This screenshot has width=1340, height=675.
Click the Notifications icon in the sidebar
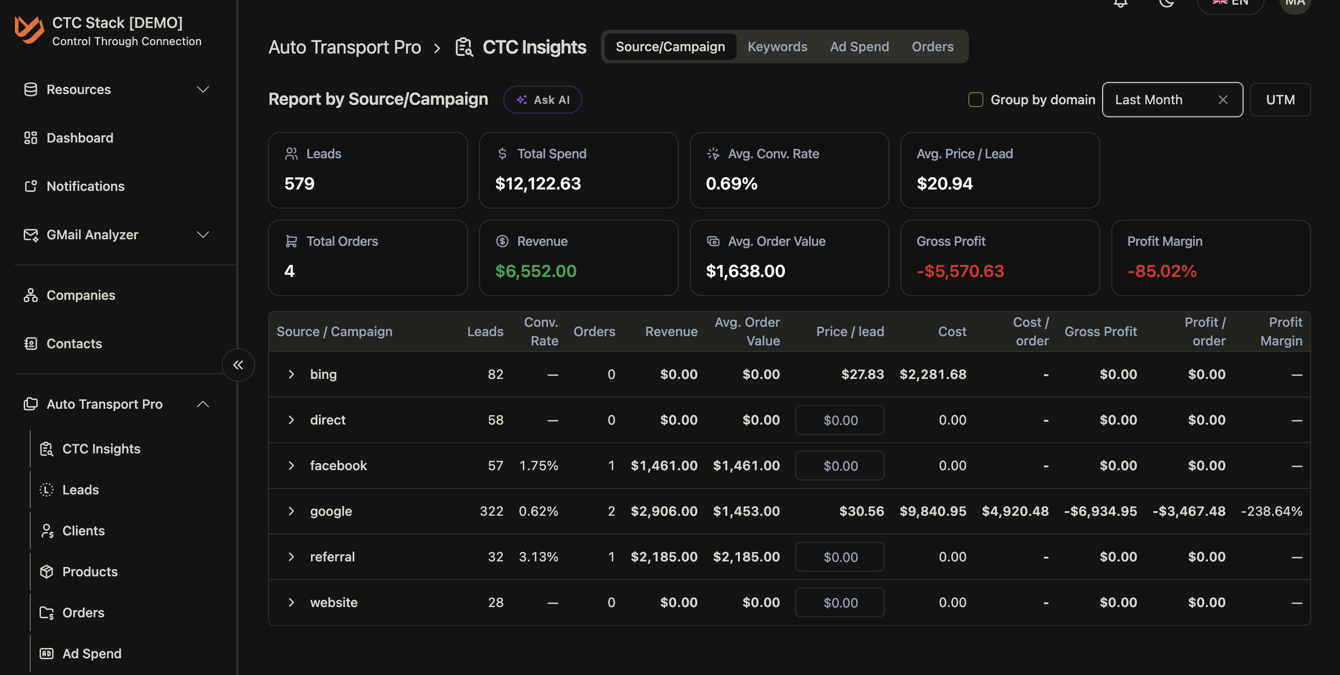coord(85,186)
